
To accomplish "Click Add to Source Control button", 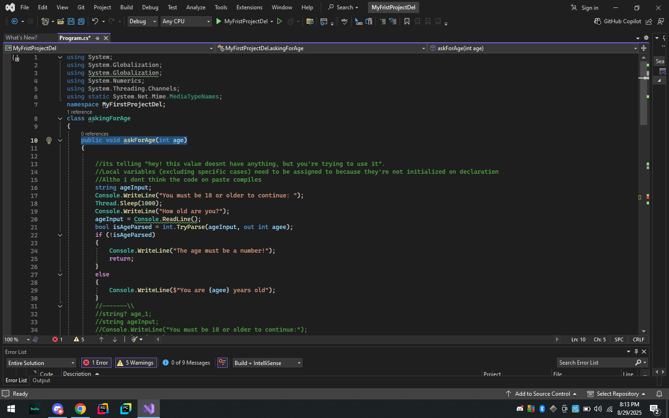I will coord(542,394).
